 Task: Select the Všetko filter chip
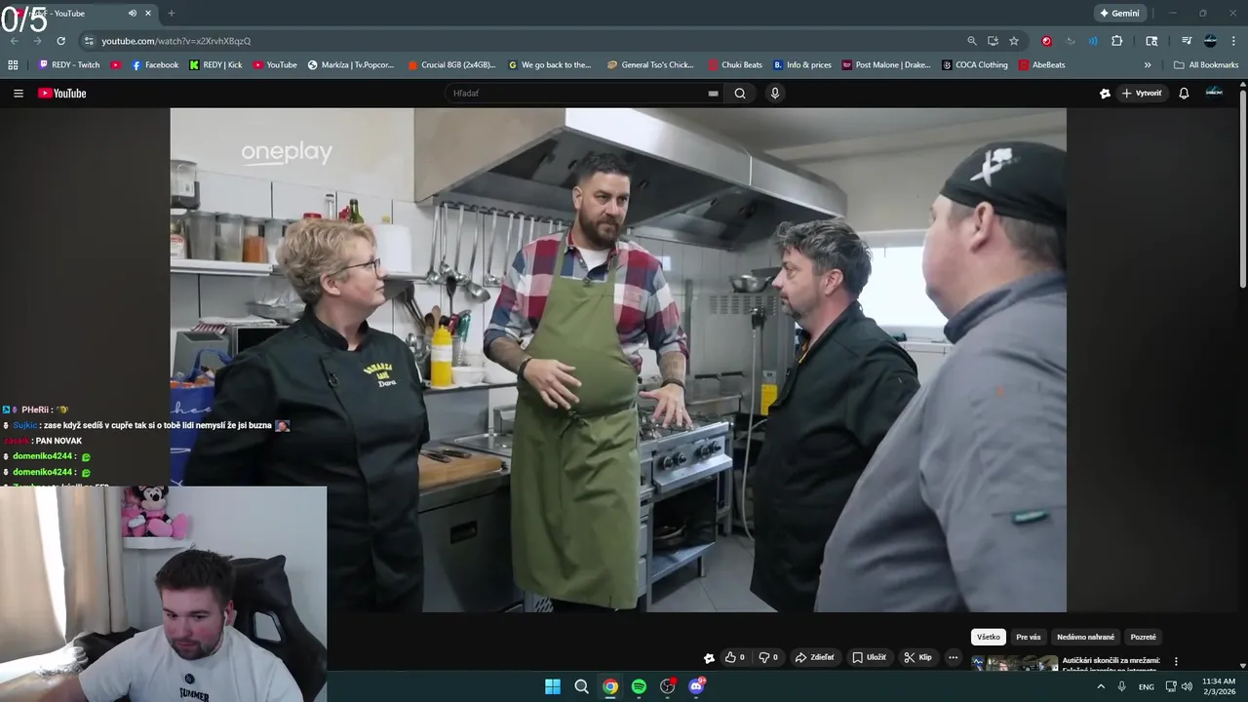[989, 637]
